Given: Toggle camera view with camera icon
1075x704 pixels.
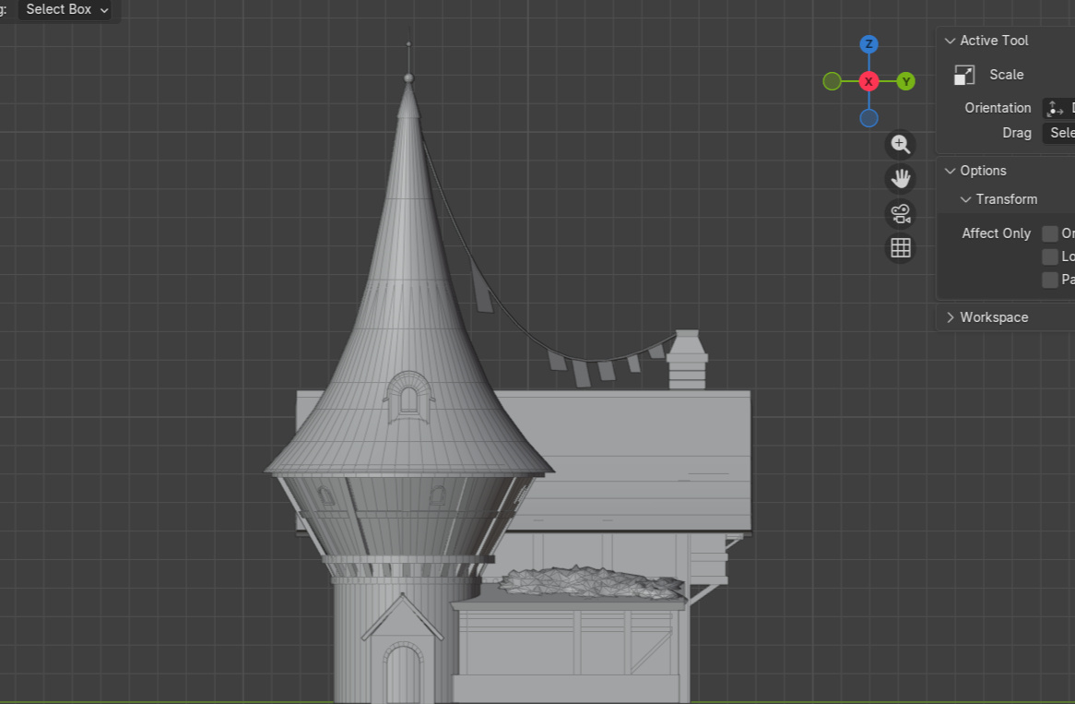Looking at the screenshot, I should pos(901,214).
